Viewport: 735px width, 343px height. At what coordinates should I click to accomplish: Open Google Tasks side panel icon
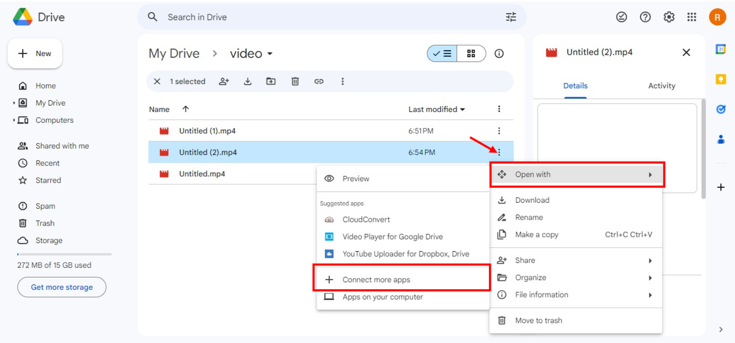click(720, 109)
